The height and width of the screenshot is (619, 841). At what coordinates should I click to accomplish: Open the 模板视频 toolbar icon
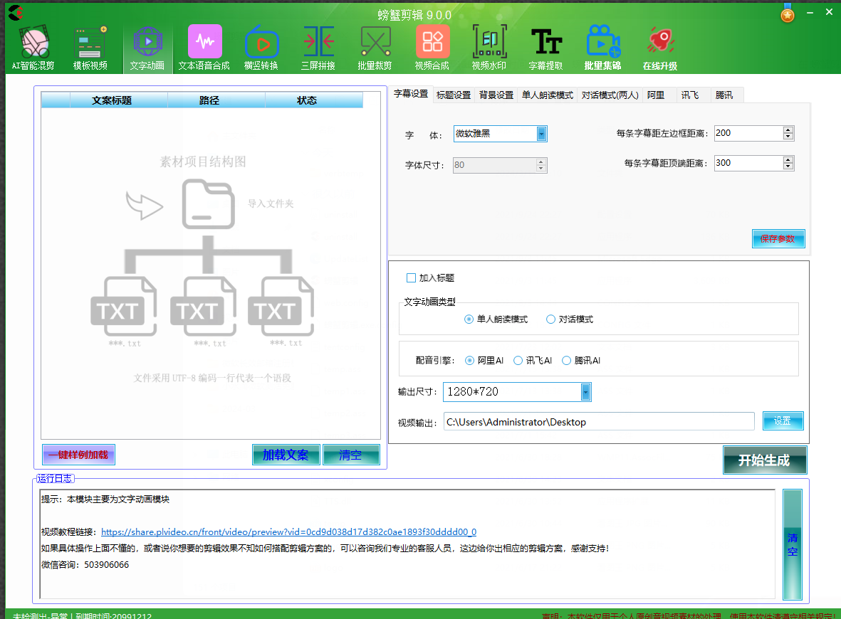(x=90, y=43)
